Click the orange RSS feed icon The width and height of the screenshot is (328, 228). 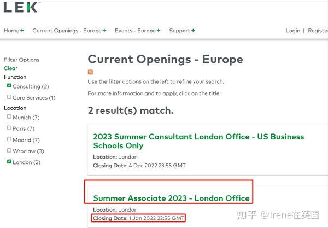[90, 72]
